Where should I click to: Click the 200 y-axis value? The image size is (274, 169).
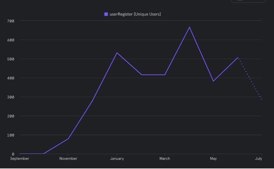coord(11,116)
